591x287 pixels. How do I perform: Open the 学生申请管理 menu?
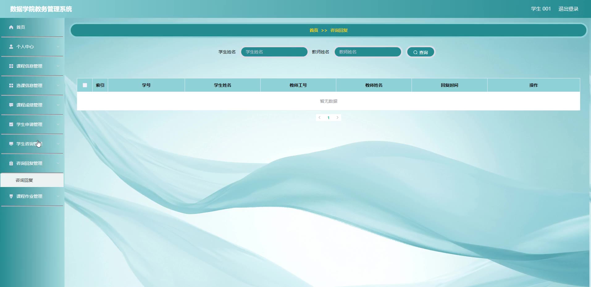coord(32,124)
